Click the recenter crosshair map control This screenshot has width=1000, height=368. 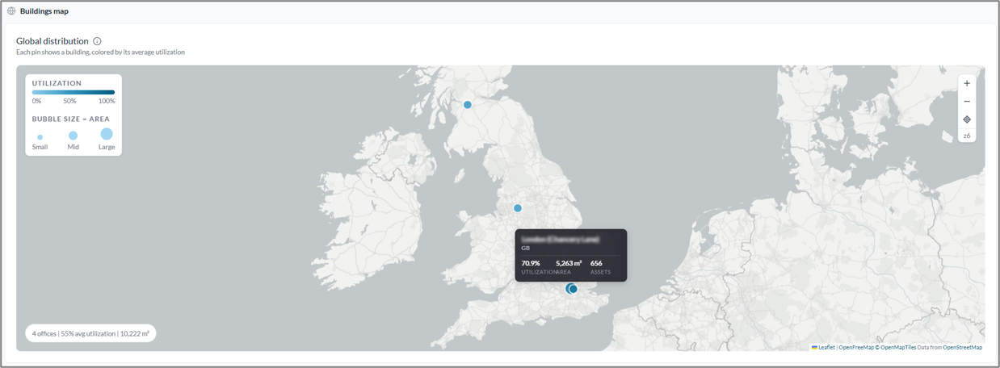click(967, 119)
